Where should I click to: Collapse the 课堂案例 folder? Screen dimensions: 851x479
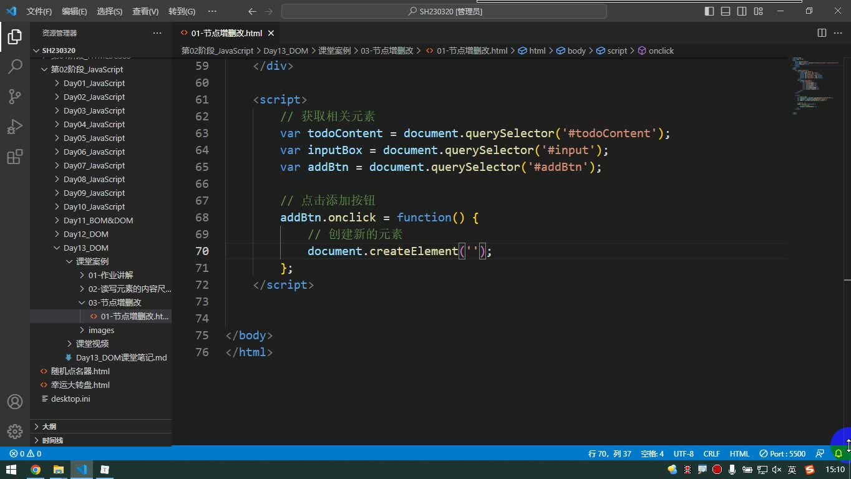[x=92, y=261]
